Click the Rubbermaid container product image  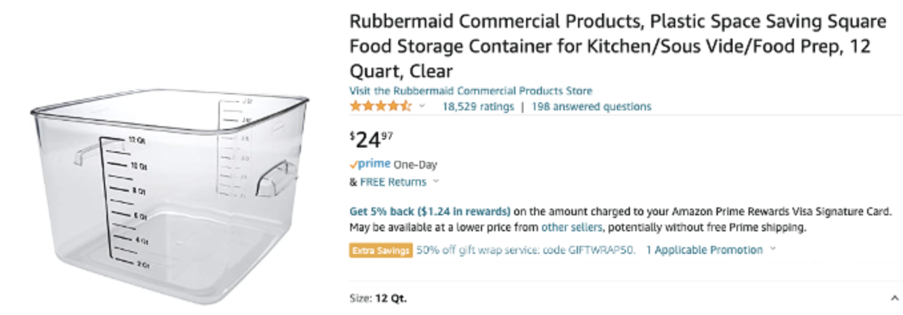pos(170,186)
